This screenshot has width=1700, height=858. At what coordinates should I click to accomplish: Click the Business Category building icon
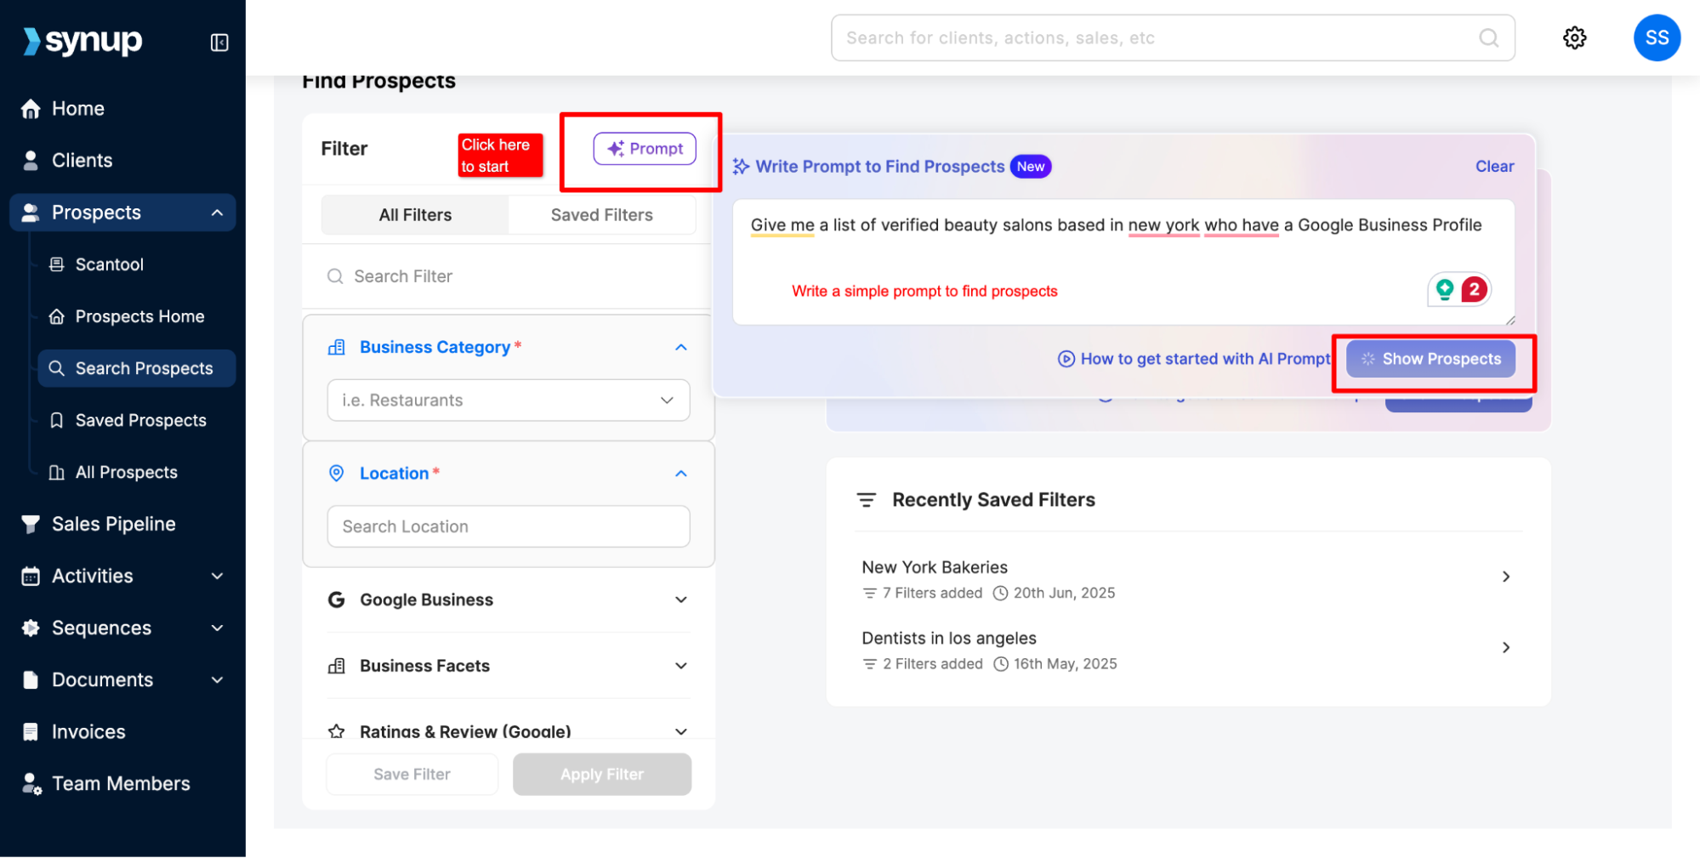pyautogui.click(x=337, y=347)
